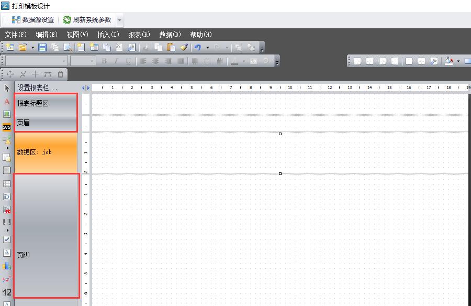Select the checkbox component tool
Image resolution: width=471 pixels, height=306 pixels.
tap(7, 239)
